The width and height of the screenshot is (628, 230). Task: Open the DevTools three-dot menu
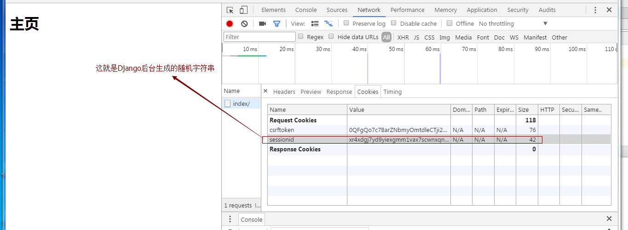(595, 10)
